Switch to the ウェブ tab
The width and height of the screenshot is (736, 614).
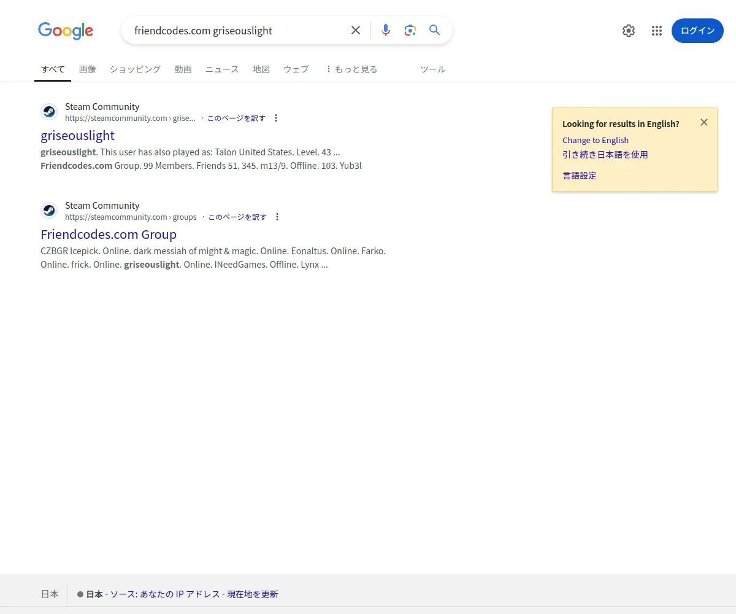coord(296,69)
